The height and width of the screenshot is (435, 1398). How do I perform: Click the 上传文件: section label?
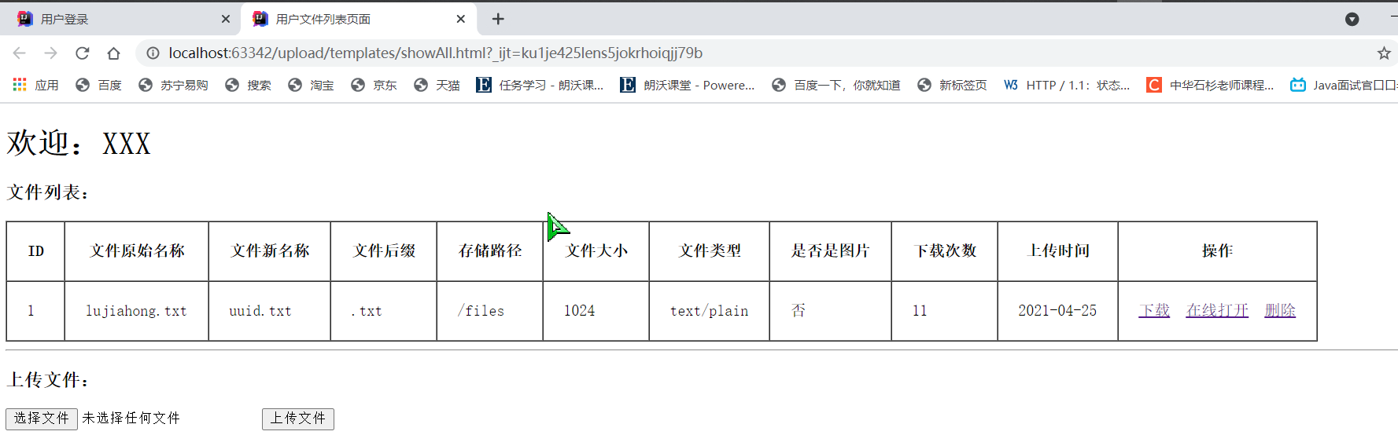[x=48, y=380]
